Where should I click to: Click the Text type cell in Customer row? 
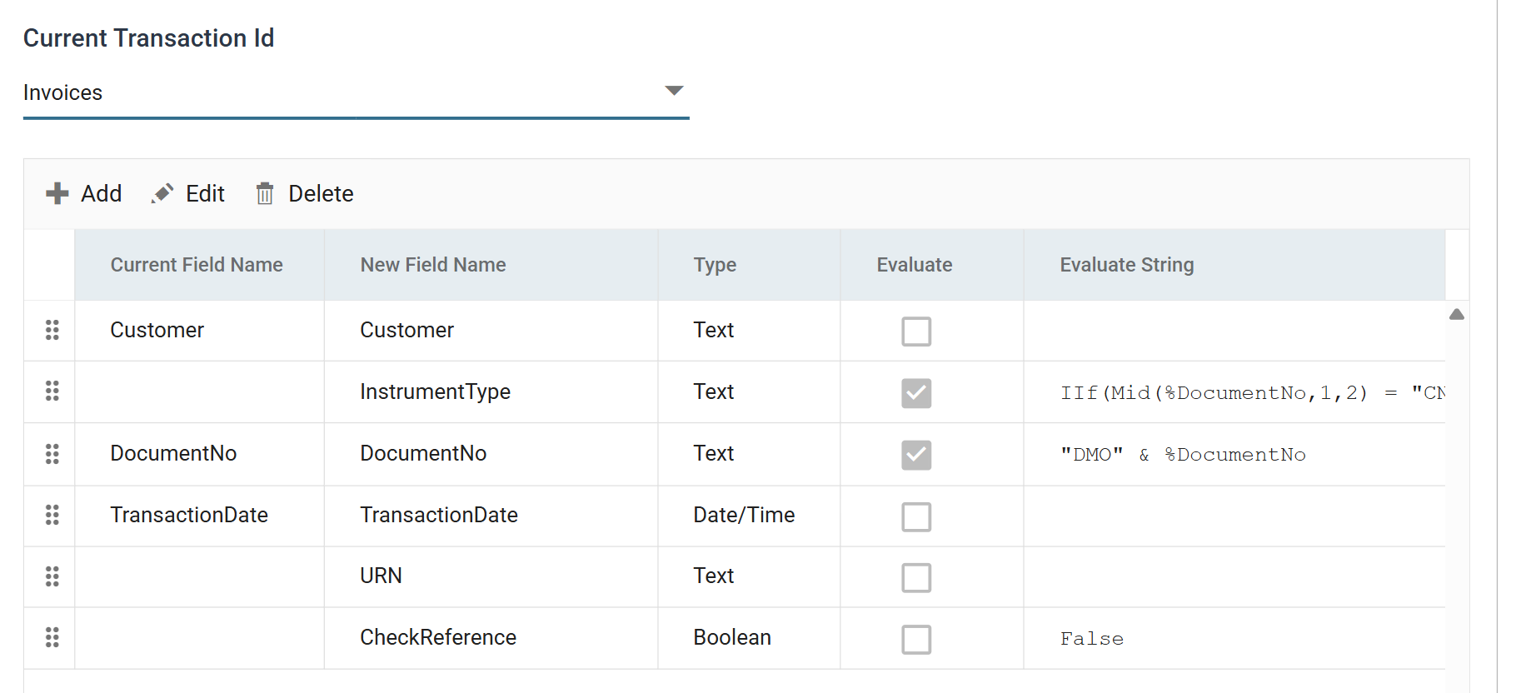coord(749,330)
